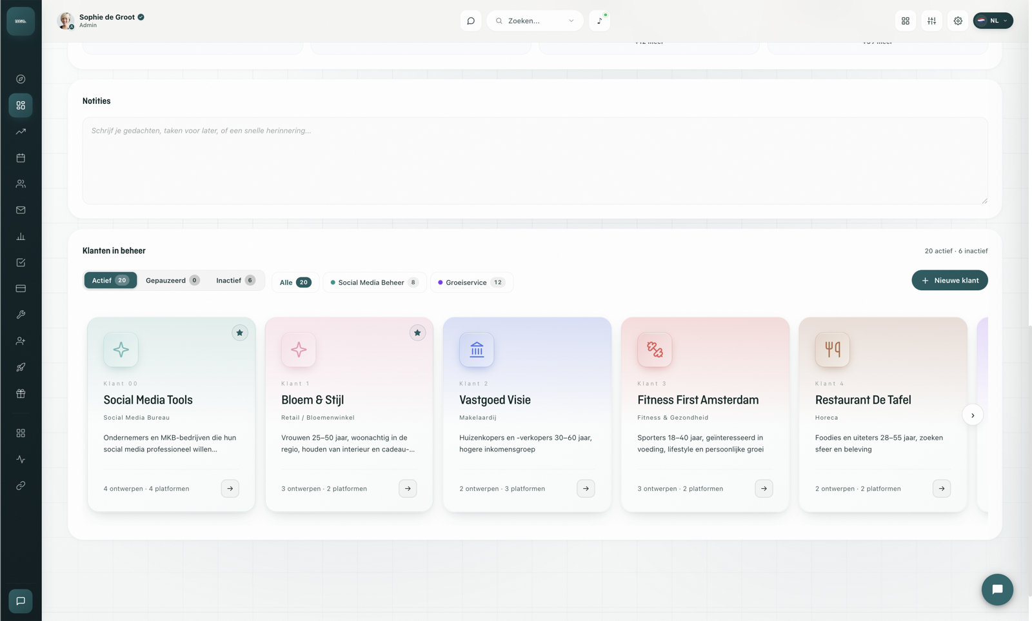Select the Gepauzeerd status tab
This screenshot has width=1032, height=621.
click(x=172, y=281)
